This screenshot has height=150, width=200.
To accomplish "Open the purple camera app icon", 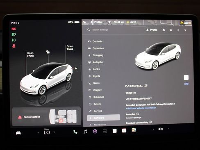I will coord(95,132).
